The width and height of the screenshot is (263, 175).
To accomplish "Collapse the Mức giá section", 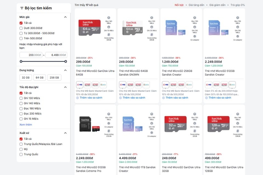I will (65, 17).
